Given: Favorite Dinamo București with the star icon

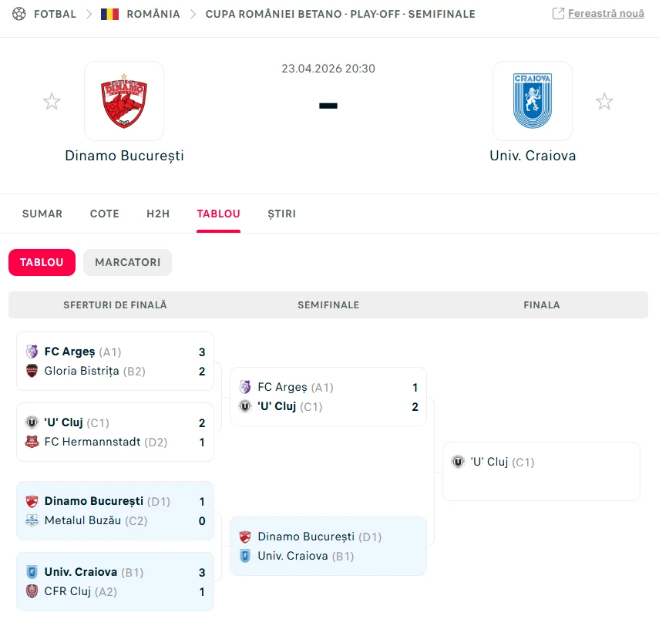Looking at the screenshot, I should (52, 101).
